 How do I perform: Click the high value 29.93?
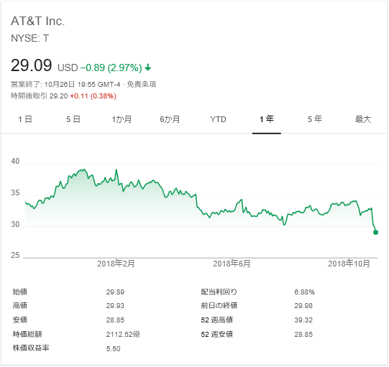[x=115, y=306]
